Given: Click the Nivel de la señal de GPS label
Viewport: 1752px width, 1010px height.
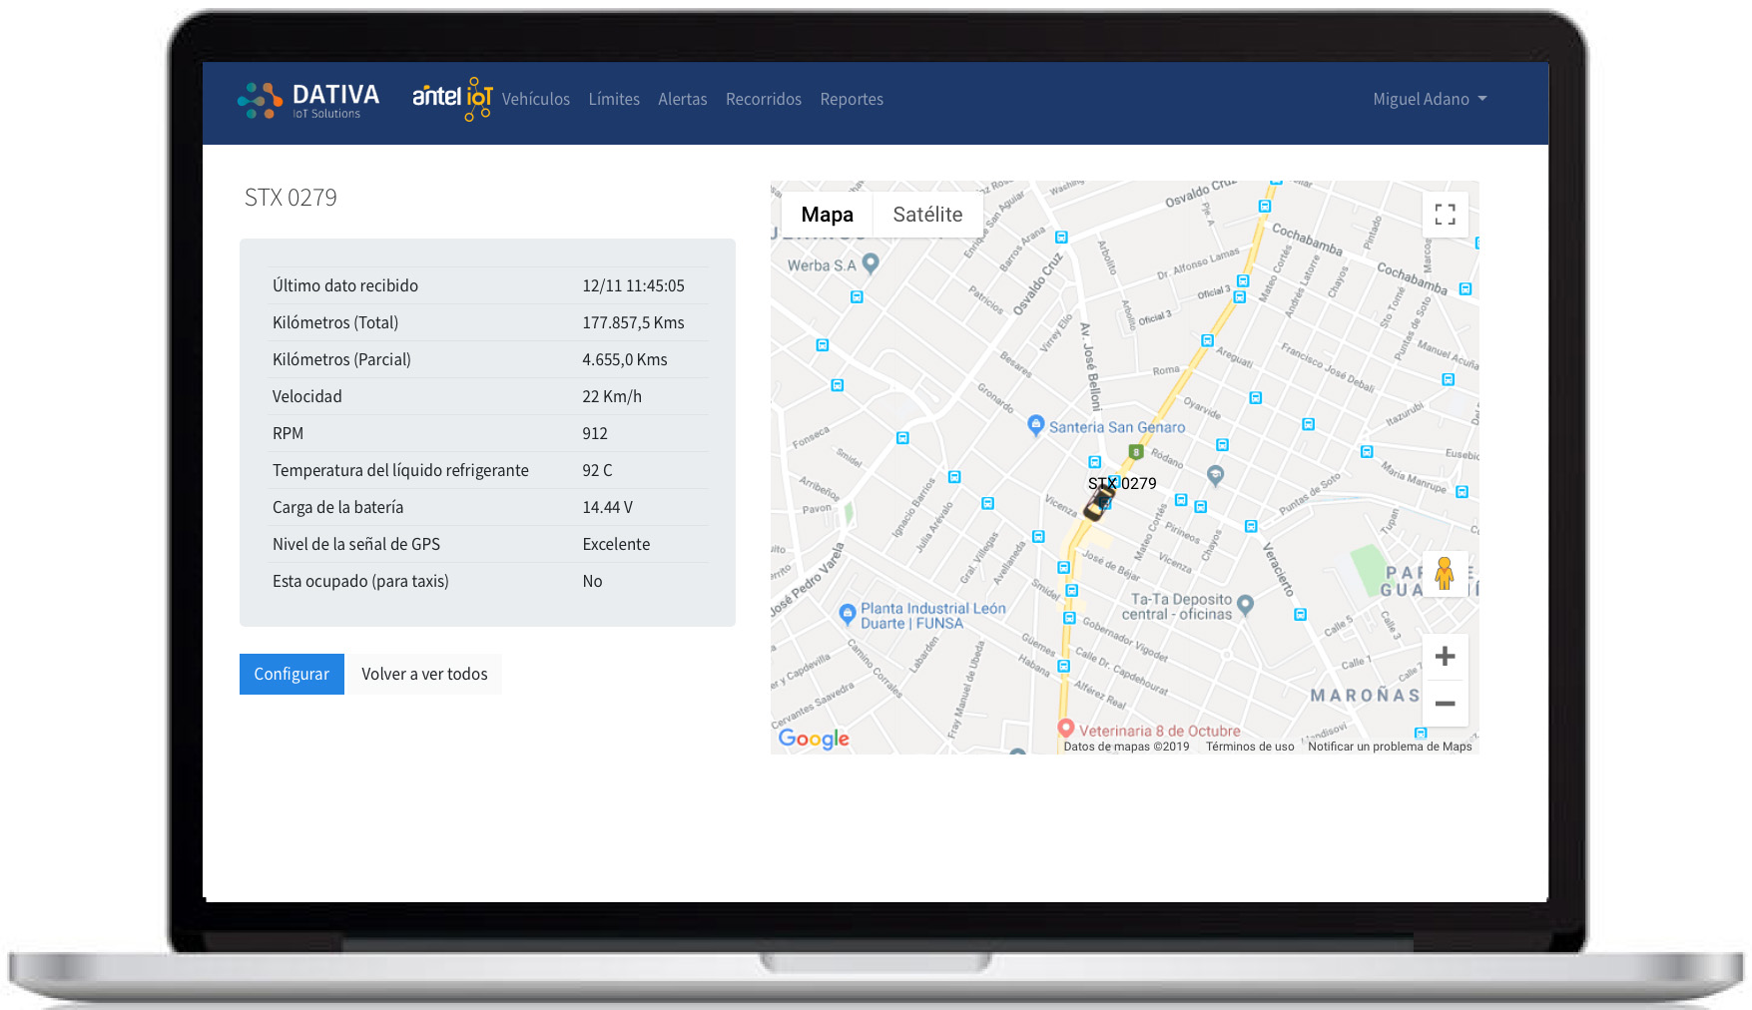Looking at the screenshot, I should (356, 544).
